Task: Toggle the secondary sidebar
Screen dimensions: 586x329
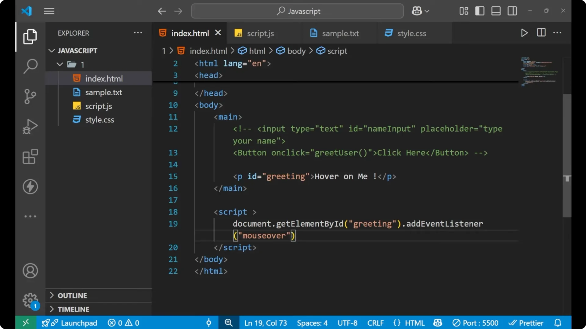Action: tap(512, 11)
